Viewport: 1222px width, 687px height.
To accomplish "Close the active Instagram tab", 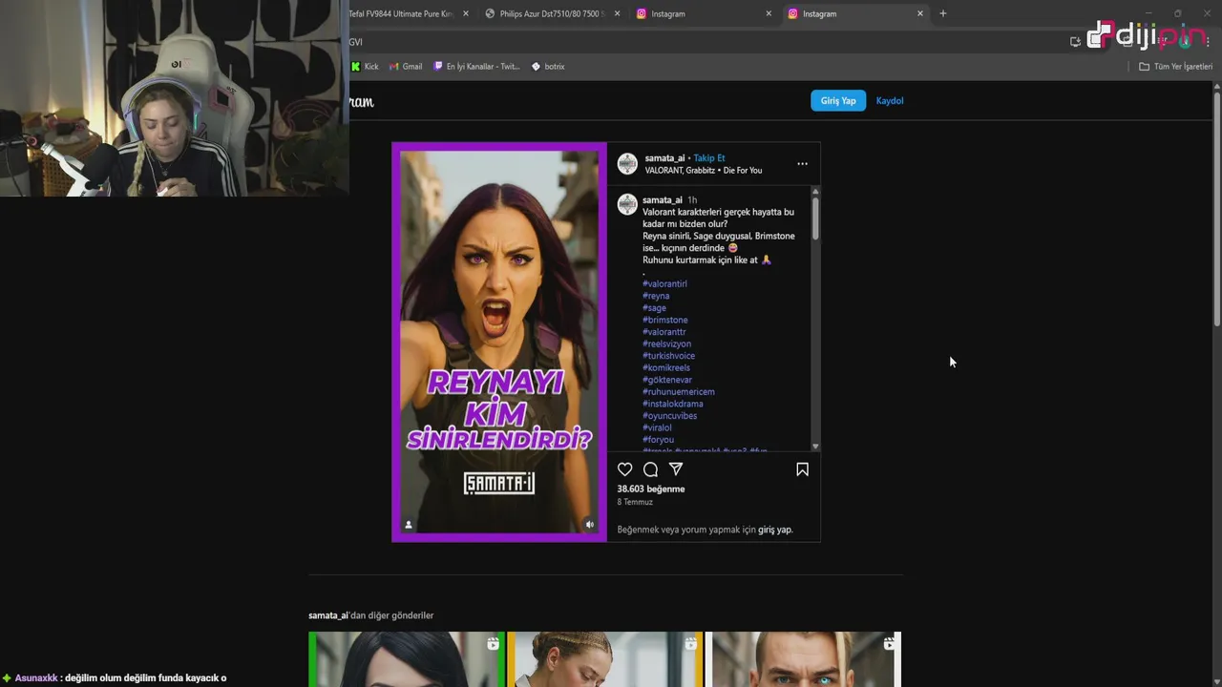I will pyautogui.click(x=920, y=13).
